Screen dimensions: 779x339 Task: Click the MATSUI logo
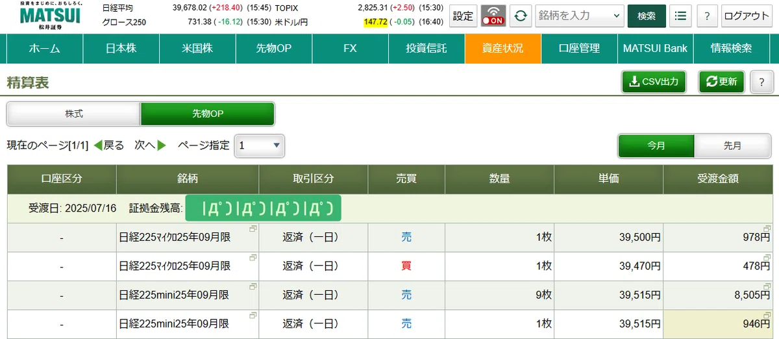coord(50,16)
